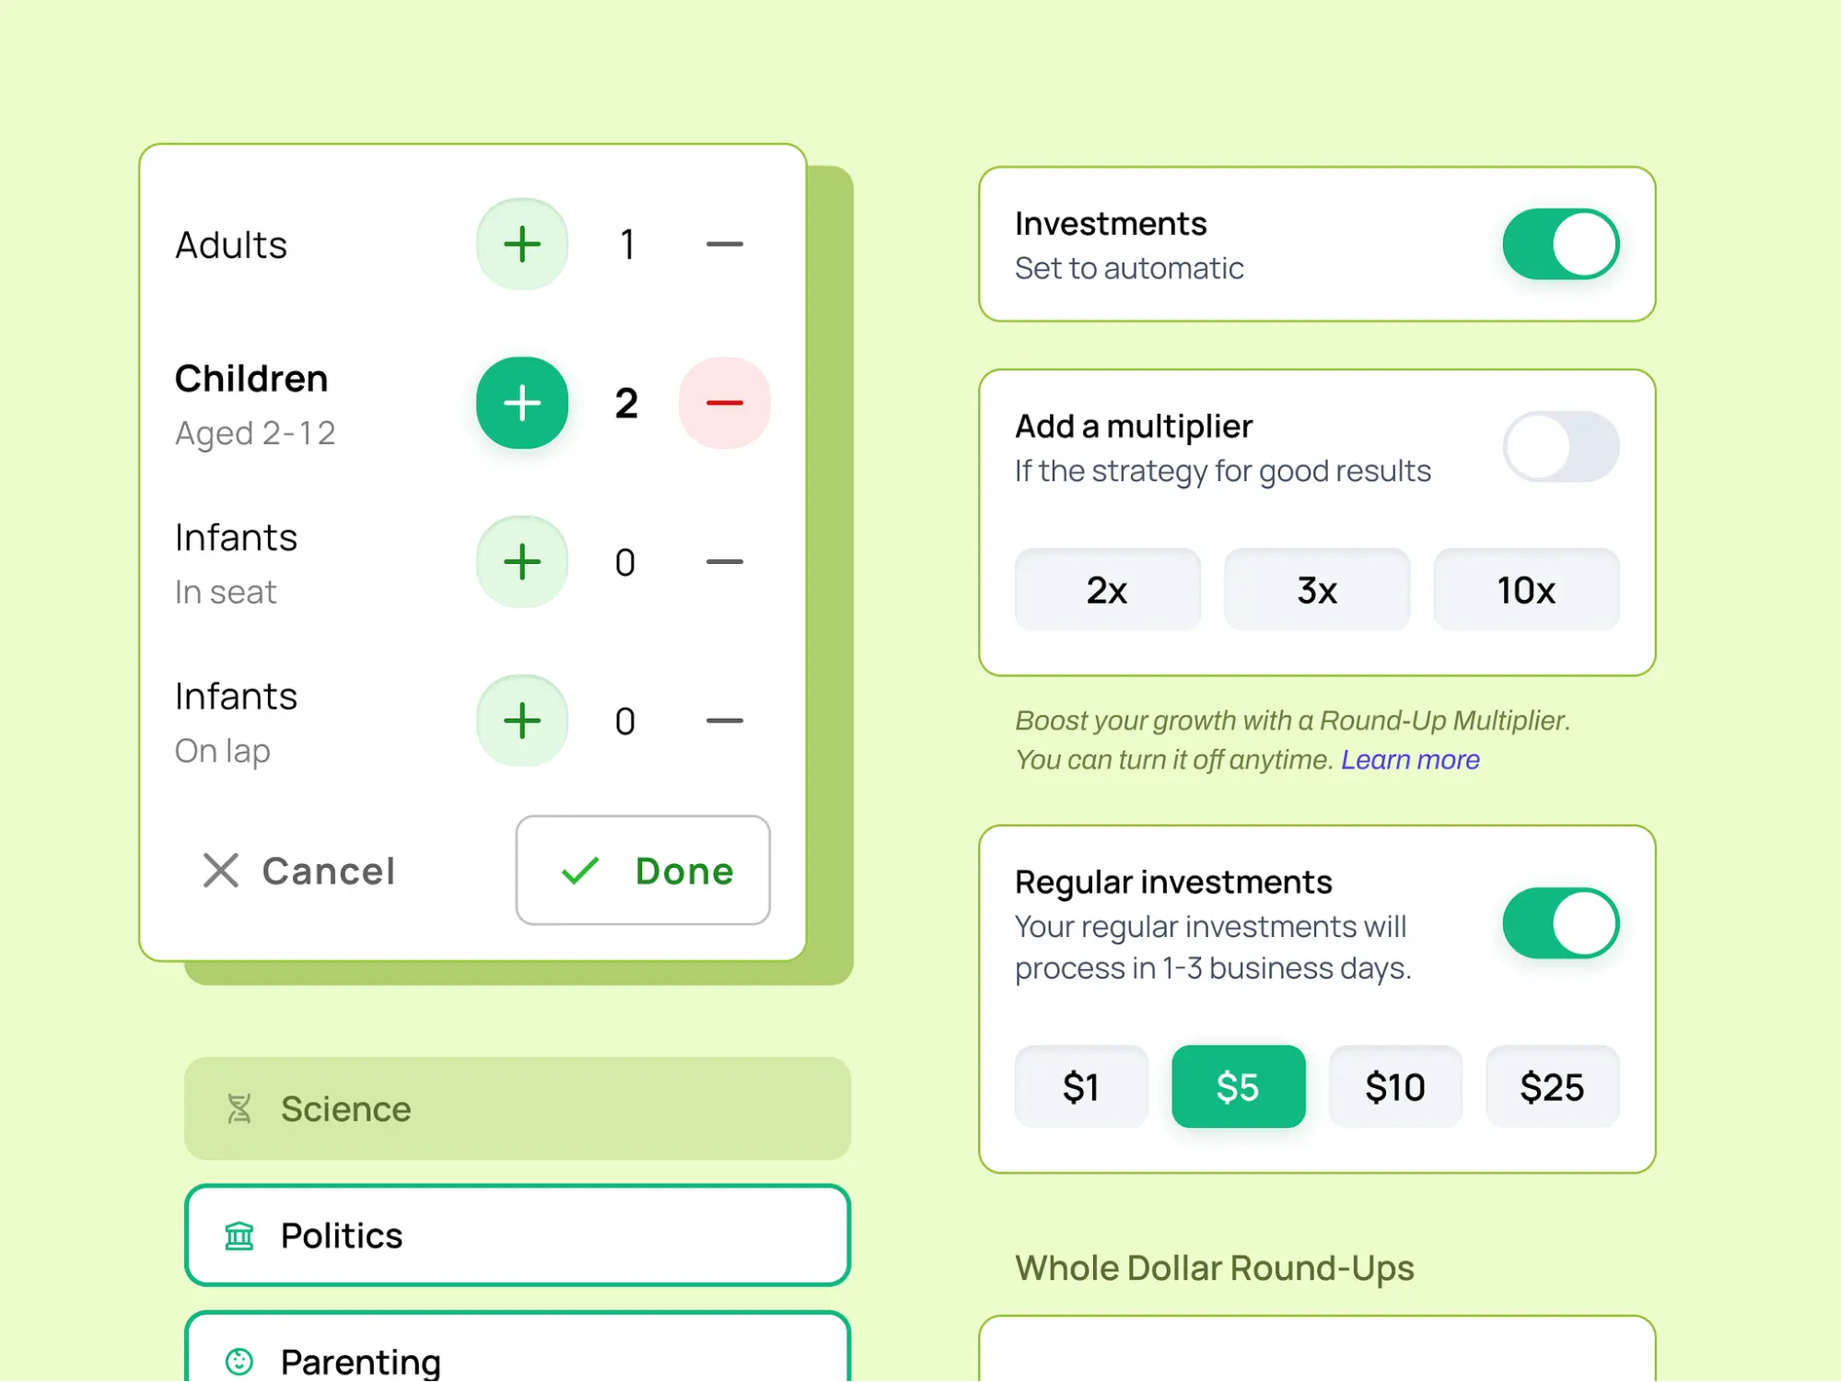Viewport: 1841px width, 1382px height.
Task: Decrease Adults count with minus icon
Action: pyautogui.click(x=724, y=244)
